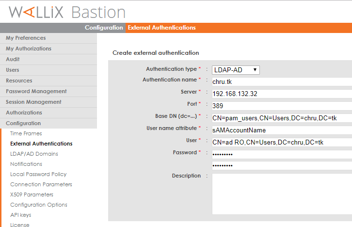This screenshot has width=352, height=227.
Task: Open the Time Frames page
Action: tap(26, 133)
